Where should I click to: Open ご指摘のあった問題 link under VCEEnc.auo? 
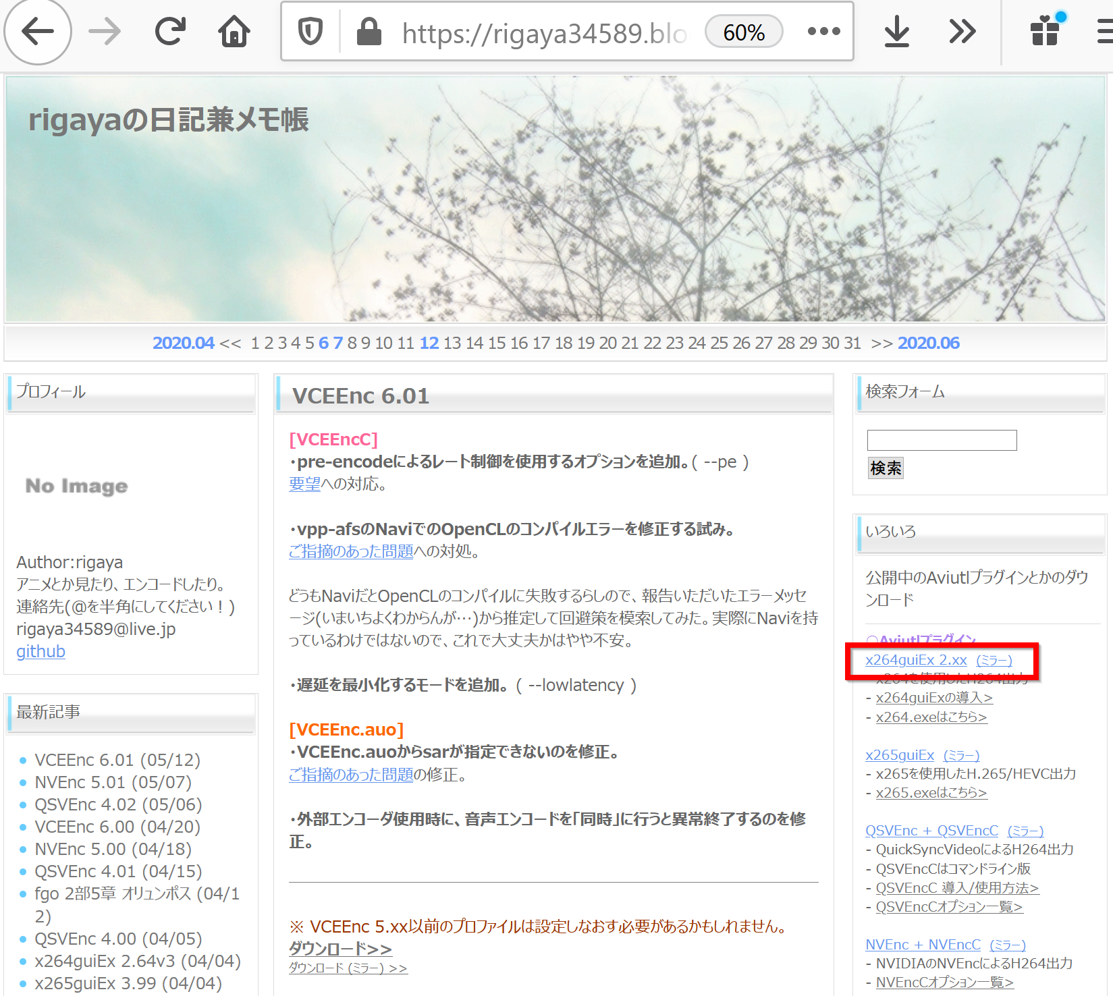coord(351,775)
